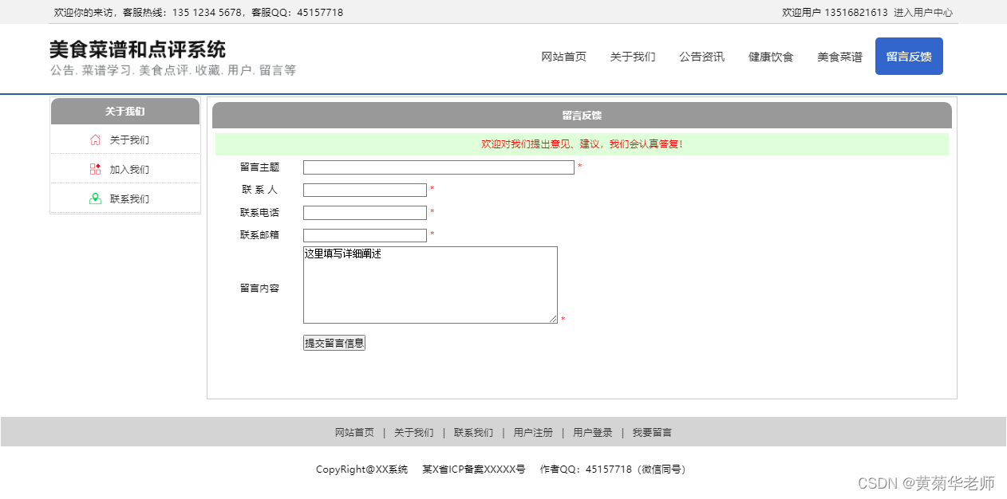Screen dimensions: 1007x499
Task: Click 用户注册 link in the footer
Action: point(533,432)
